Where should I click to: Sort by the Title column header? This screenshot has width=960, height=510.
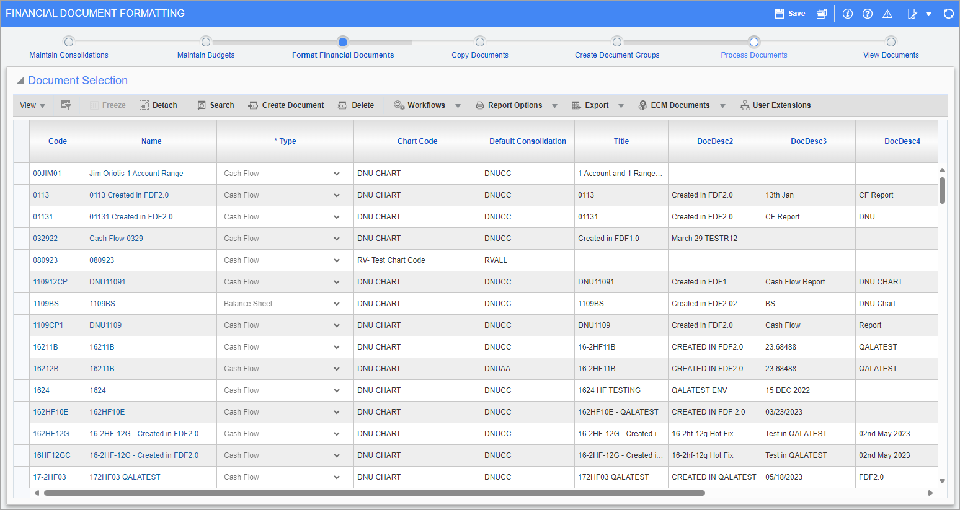pyautogui.click(x=621, y=141)
